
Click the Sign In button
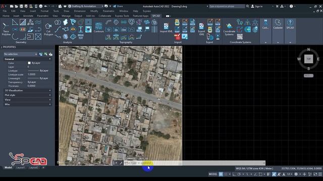coord(257,7)
